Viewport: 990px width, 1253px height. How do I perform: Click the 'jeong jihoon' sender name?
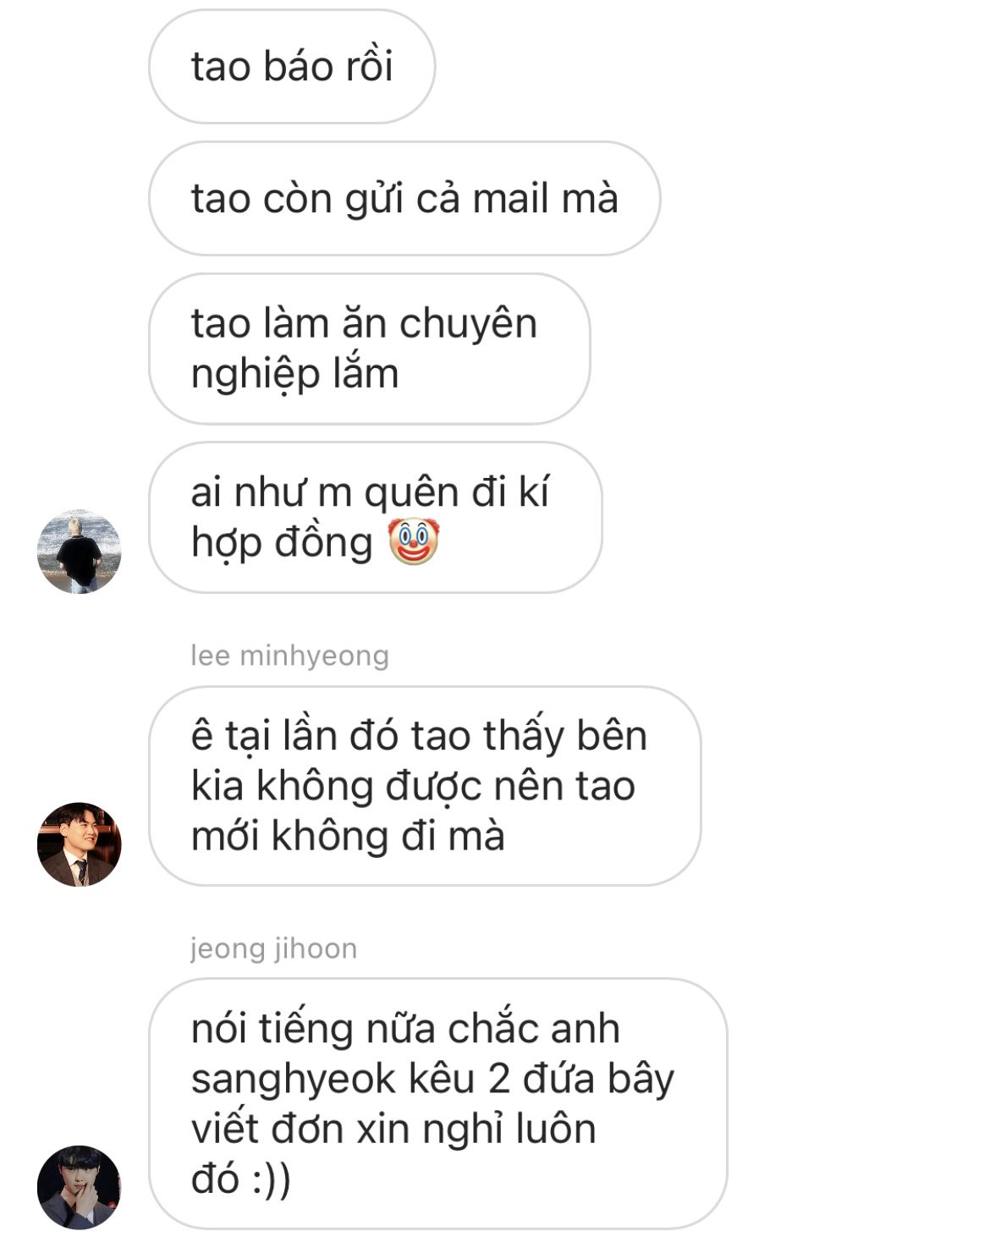(x=273, y=948)
